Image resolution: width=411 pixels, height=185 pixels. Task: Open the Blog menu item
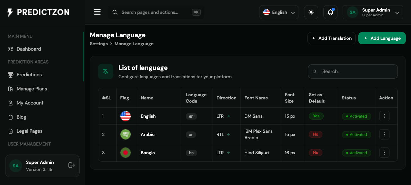click(x=21, y=117)
